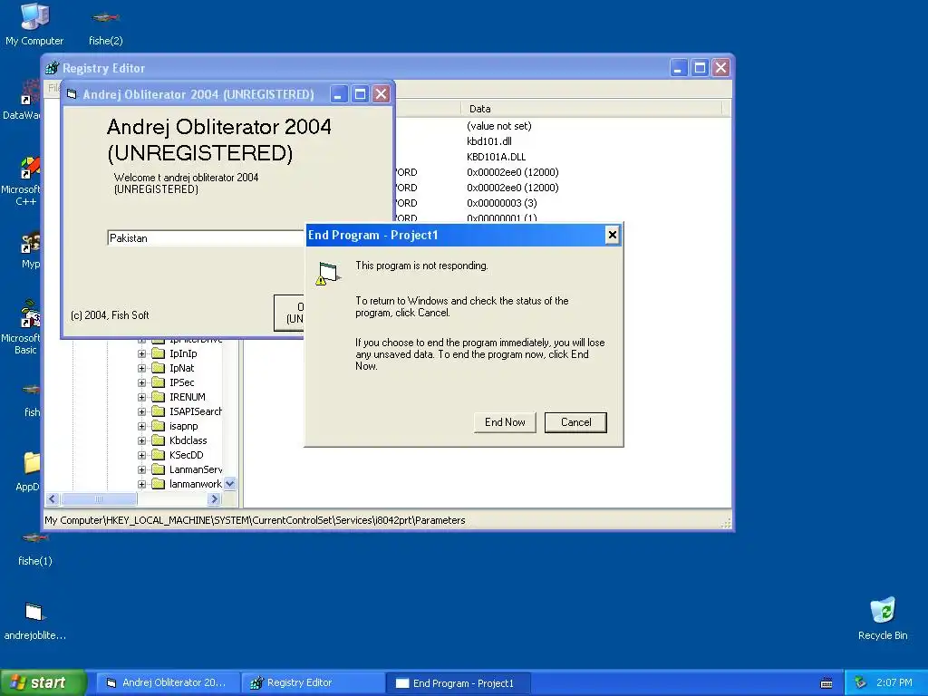Click the Andrej Obliterator window title icon
Viewport: 928px width, 696px height.
(x=72, y=94)
